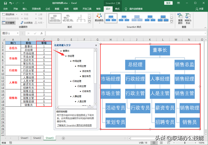Select the first SmartArt style thumbnail
The height and width of the screenshot is (145, 208).
point(111,18)
